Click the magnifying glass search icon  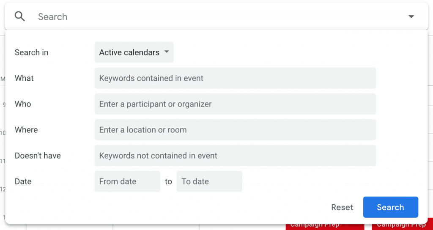click(19, 16)
